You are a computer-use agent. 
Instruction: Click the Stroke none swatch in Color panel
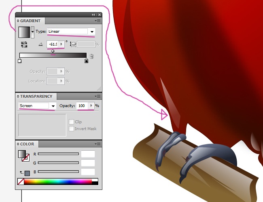[x=28, y=159]
